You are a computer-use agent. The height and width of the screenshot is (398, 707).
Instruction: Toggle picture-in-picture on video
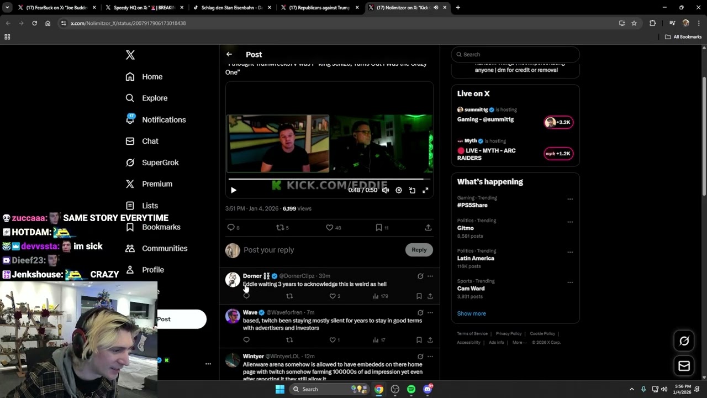point(412,190)
